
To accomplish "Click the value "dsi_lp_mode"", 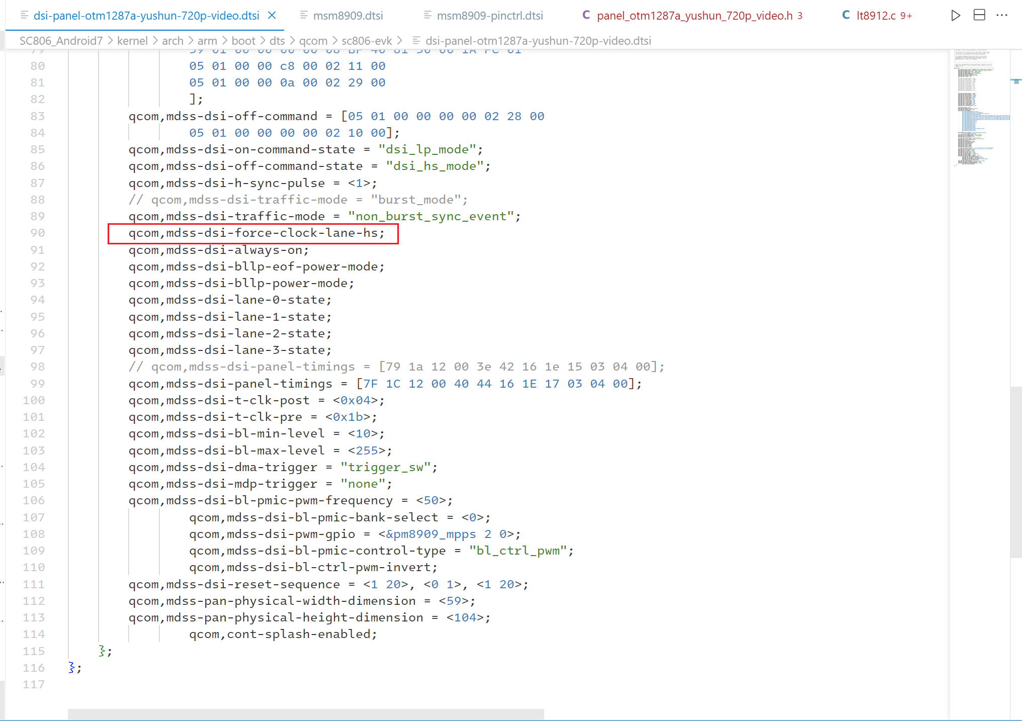I will pos(427,149).
